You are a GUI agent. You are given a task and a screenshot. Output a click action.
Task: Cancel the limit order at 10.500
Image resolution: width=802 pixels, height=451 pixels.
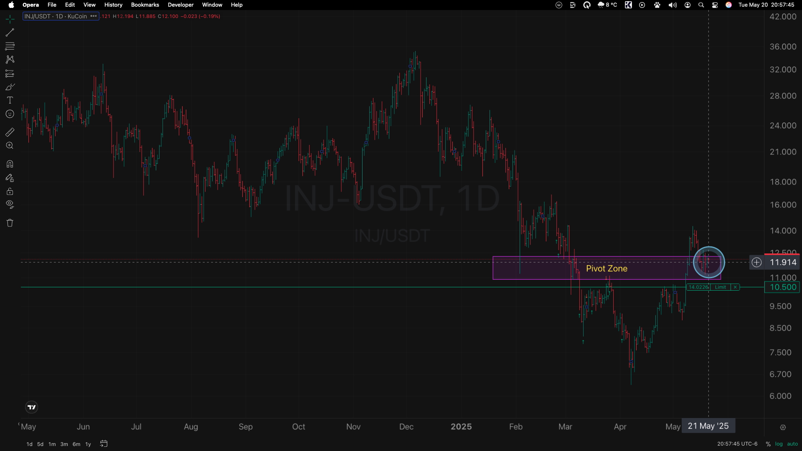735,287
